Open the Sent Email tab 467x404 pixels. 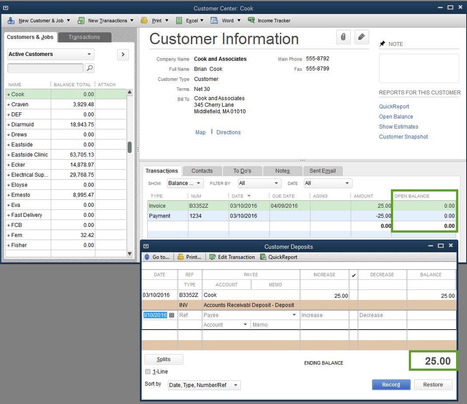pos(323,171)
